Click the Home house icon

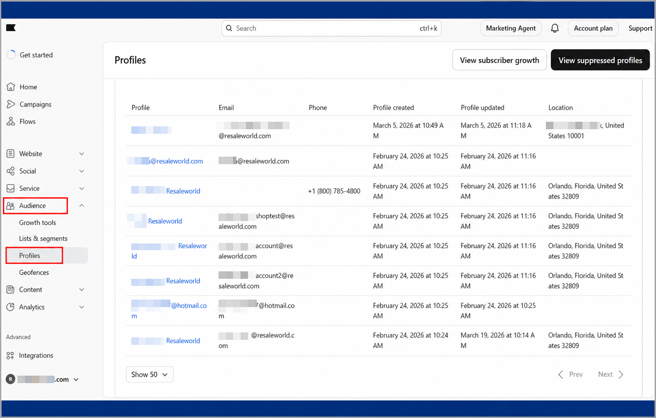[11, 87]
